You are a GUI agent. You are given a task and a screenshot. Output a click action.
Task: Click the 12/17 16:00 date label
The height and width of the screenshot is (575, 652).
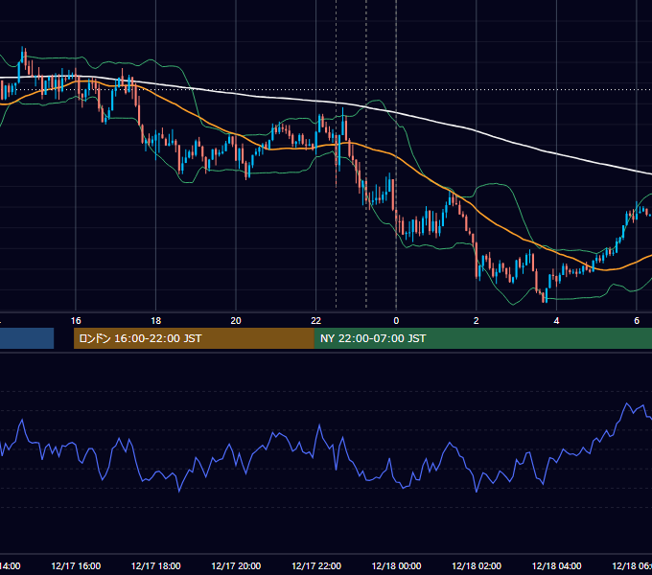click(x=76, y=565)
